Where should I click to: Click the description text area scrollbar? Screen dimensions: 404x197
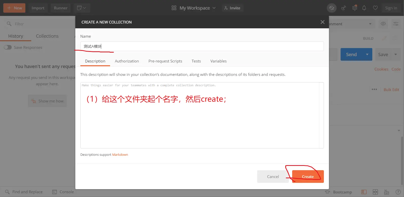point(321,115)
